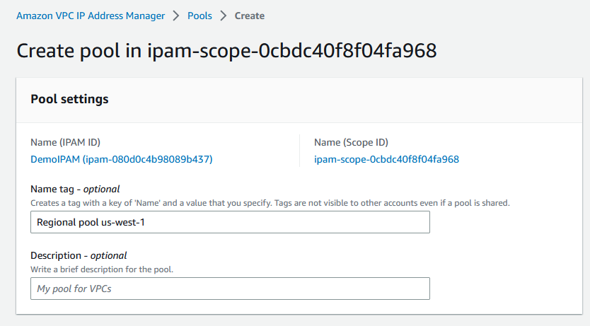Click 'Write a brief description' hint text
The width and height of the screenshot is (590, 326).
tap(102, 269)
